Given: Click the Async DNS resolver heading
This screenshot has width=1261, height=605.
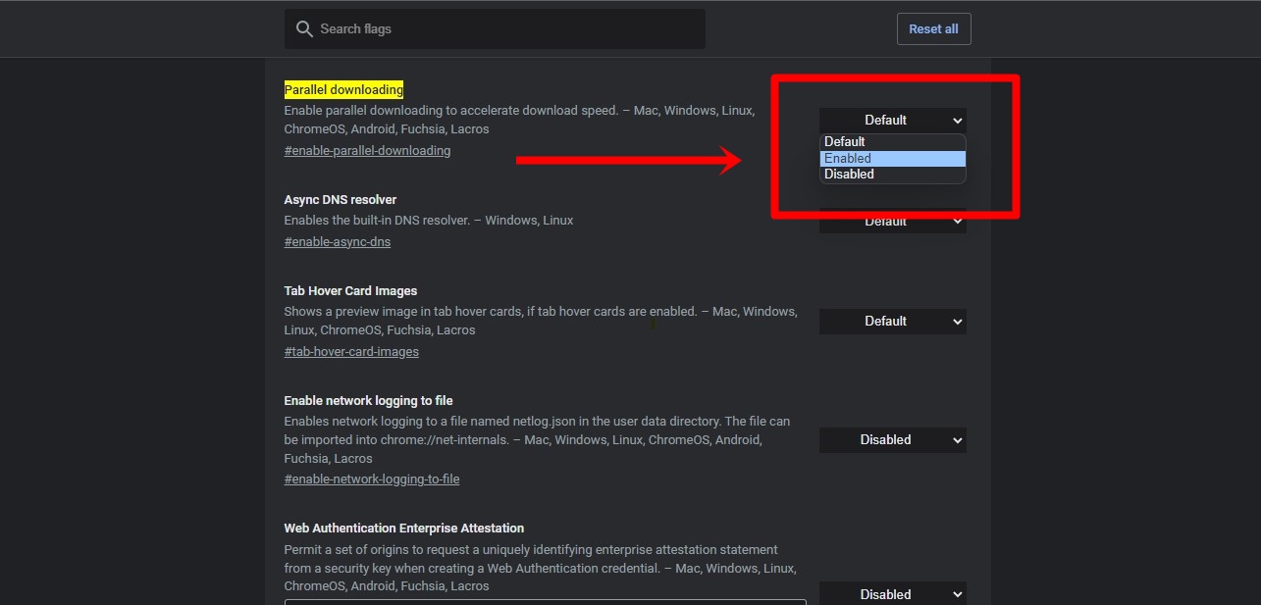Looking at the screenshot, I should [340, 200].
